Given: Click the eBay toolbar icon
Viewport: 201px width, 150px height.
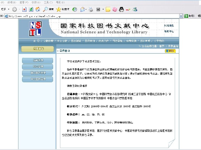Looking at the screenshot, I should pos(128,9).
